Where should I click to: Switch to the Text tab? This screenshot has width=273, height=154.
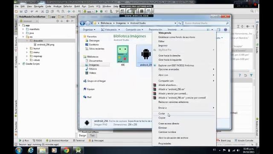pyautogui.click(x=92, y=136)
